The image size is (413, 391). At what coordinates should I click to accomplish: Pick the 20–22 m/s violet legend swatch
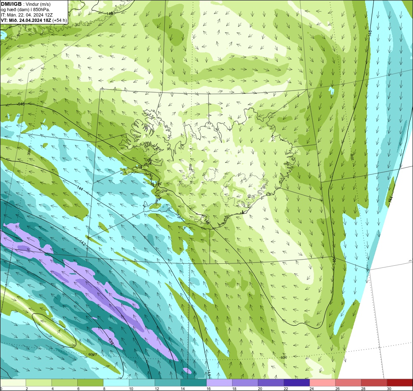click(x=271, y=383)
